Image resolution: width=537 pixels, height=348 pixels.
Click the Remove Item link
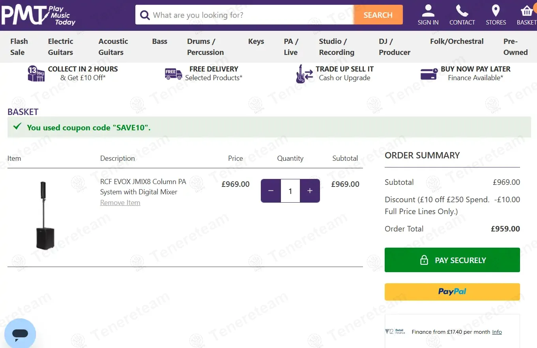(120, 203)
